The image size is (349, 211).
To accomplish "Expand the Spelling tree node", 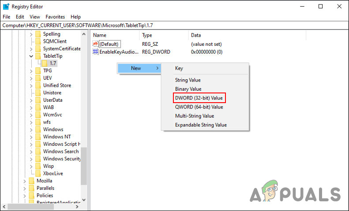I will tap(31, 34).
